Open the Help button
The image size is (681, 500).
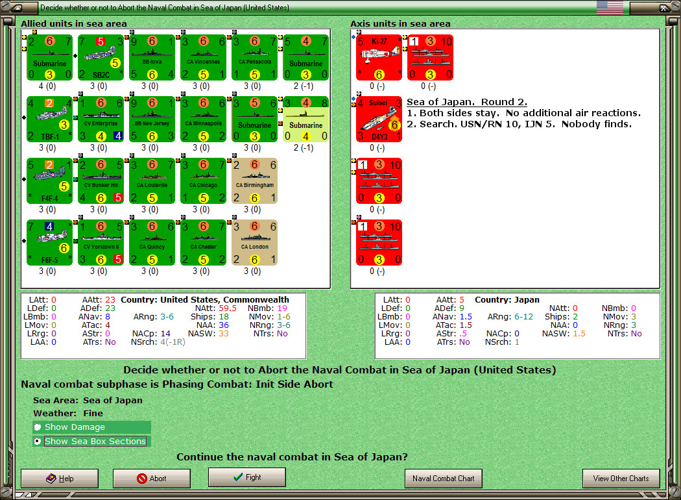click(x=60, y=479)
